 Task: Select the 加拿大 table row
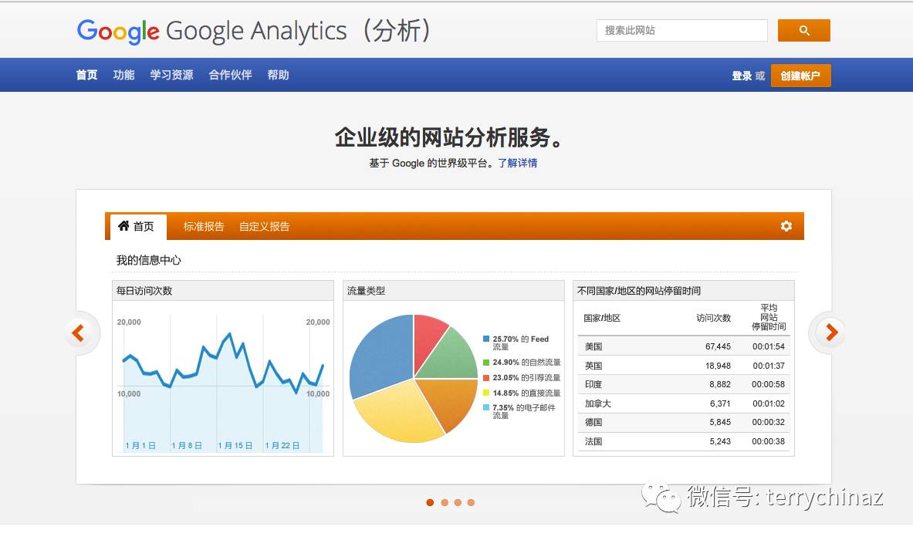click(x=684, y=403)
